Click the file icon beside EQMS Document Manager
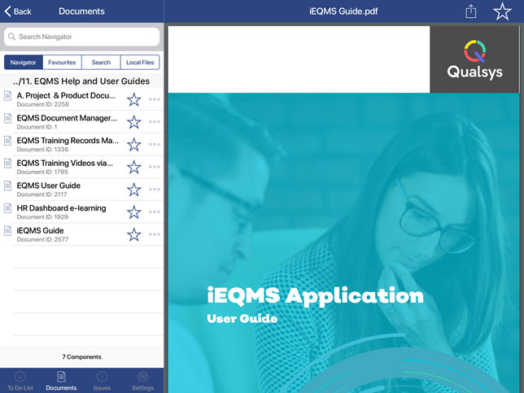This screenshot has width=524, height=393. coord(7,118)
